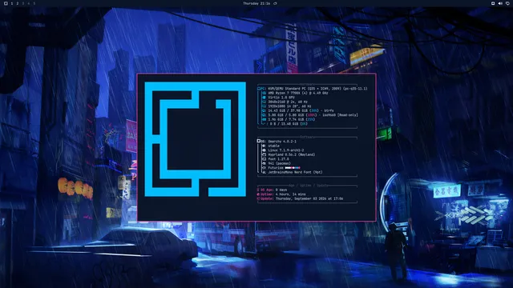The image size is (513, 288).
Task: Click the disk icon beside 5.80 GiB line
Action: coord(264,115)
